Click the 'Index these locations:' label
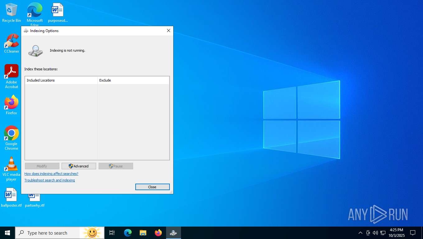The height and width of the screenshot is (239, 423). point(41,69)
